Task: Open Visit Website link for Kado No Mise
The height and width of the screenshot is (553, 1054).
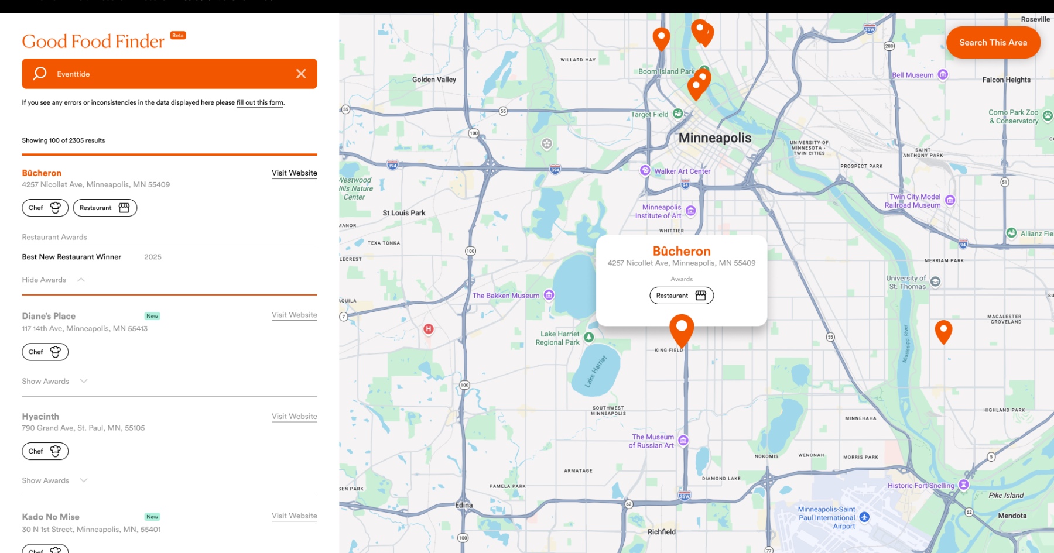Action: pyautogui.click(x=294, y=516)
